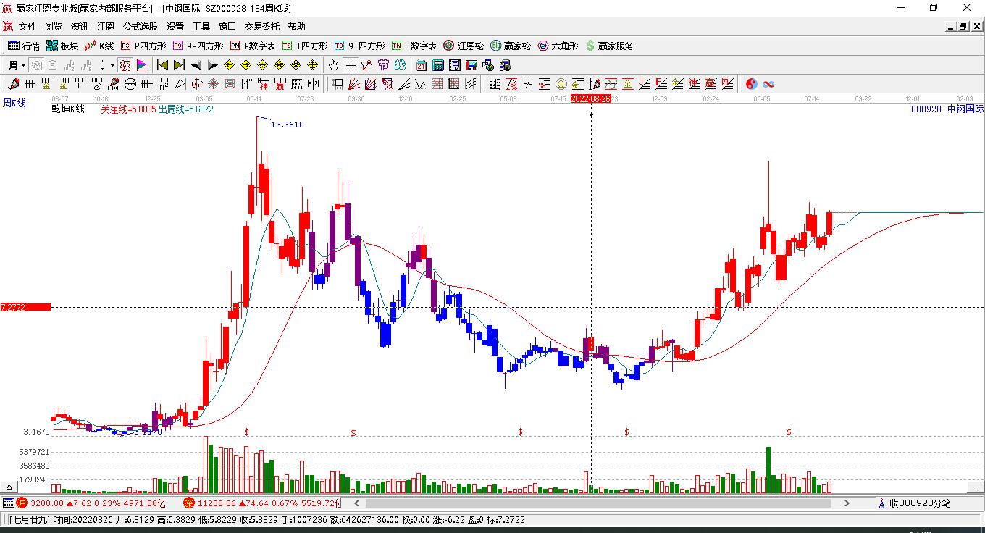Click the 周K线 period label
The height and width of the screenshot is (533, 985).
(x=15, y=104)
